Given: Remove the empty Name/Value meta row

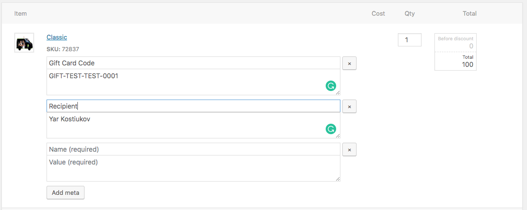Looking at the screenshot, I should (x=349, y=150).
